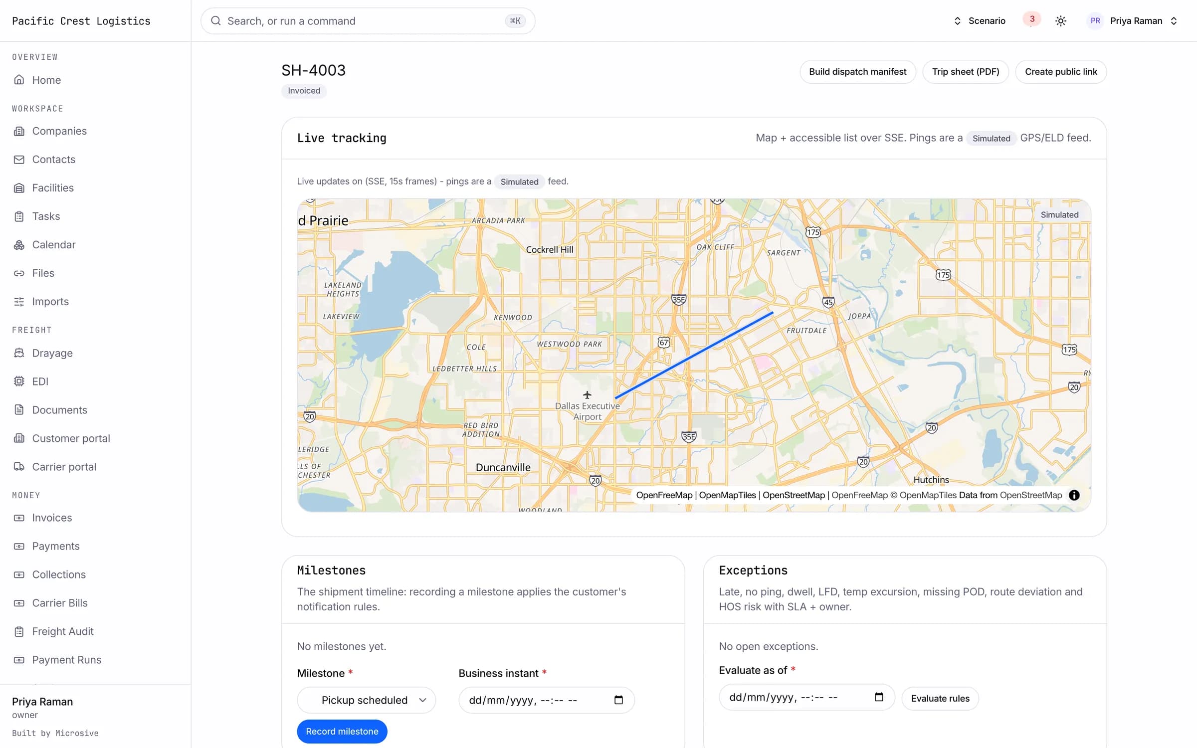Open Customer portal icon

point(19,438)
